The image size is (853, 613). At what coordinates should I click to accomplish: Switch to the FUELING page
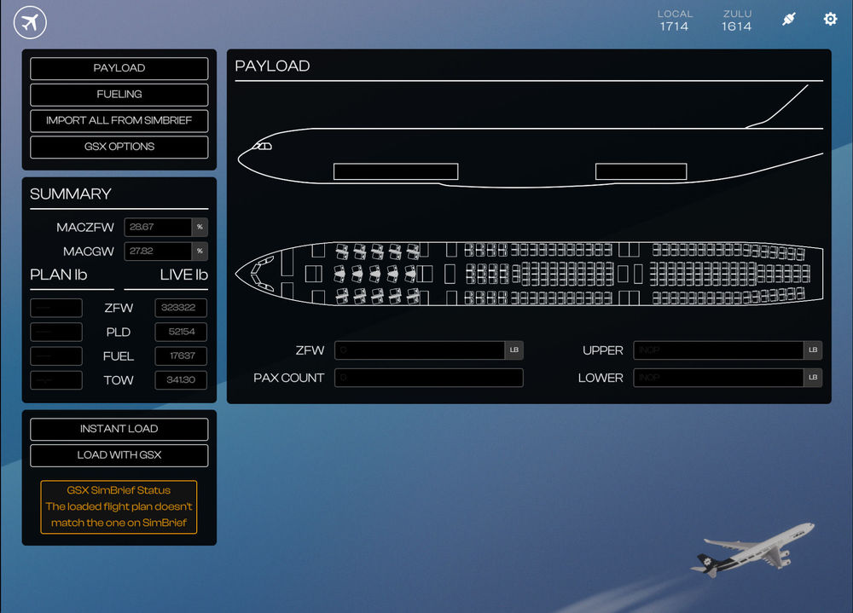pos(119,95)
